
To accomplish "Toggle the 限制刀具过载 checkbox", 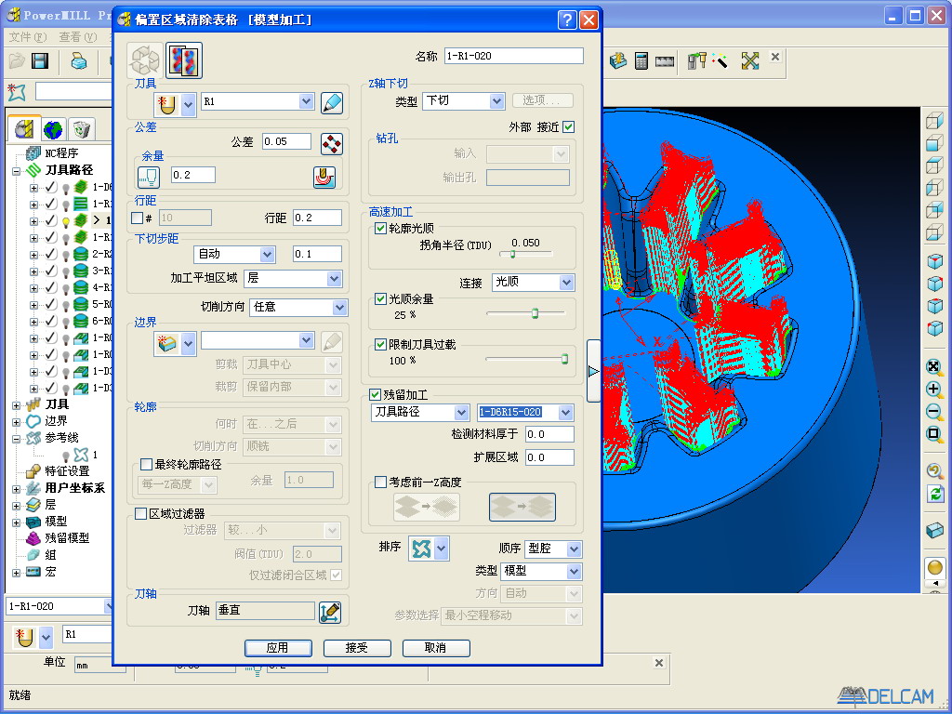I will (x=380, y=344).
